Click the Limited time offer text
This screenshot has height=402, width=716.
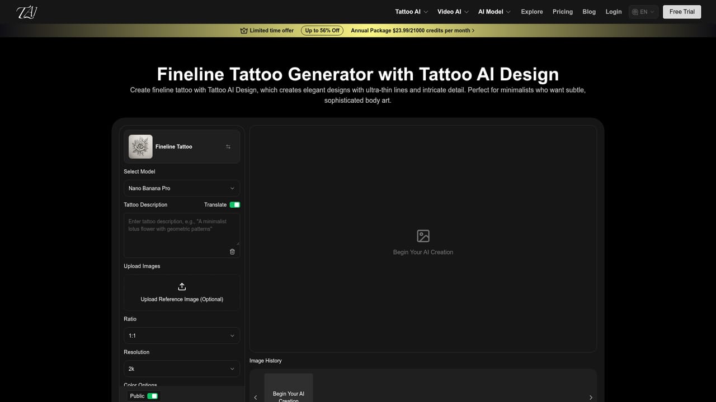pyautogui.click(x=272, y=31)
